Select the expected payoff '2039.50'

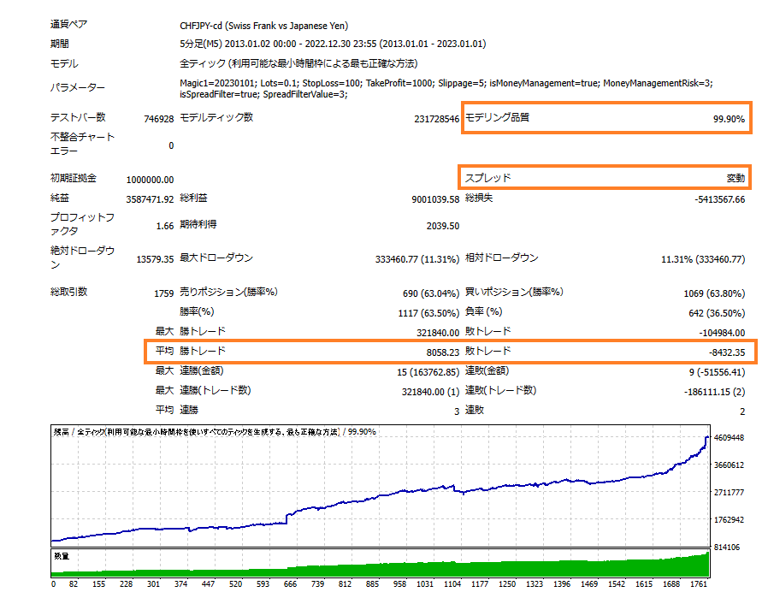coord(443,226)
